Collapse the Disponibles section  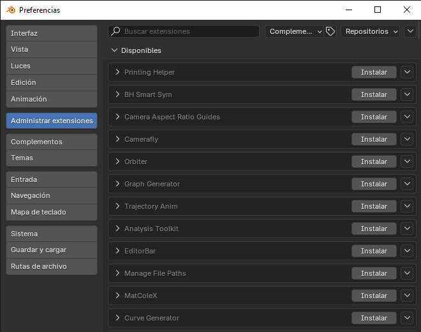pos(115,50)
